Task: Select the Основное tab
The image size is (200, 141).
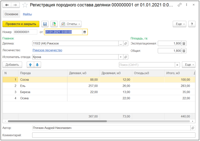Action: (11, 14)
